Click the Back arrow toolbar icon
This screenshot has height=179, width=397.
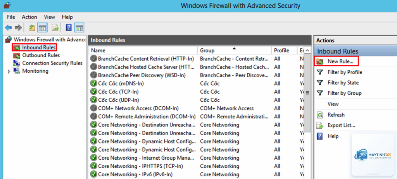click(9, 28)
